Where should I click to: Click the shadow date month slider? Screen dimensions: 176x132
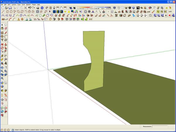tap(85, 8)
